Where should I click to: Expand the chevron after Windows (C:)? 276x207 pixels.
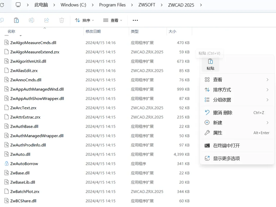tap(93, 5)
